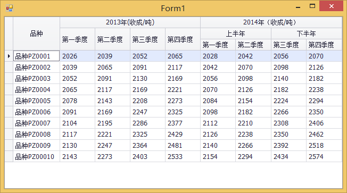Select the cell containing 2574
The height and width of the screenshot is (193, 347).
point(324,156)
